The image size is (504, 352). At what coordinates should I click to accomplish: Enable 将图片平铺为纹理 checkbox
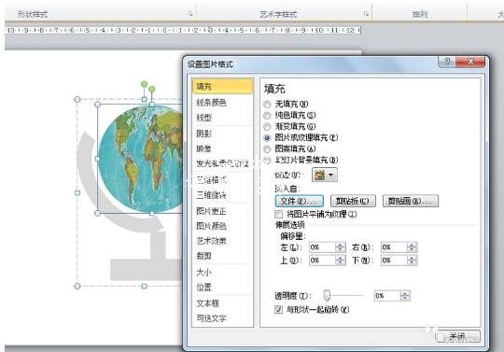(x=279, y=214)
